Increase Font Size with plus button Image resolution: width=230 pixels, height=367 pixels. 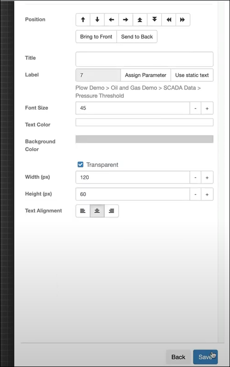[x=207, y=108]
